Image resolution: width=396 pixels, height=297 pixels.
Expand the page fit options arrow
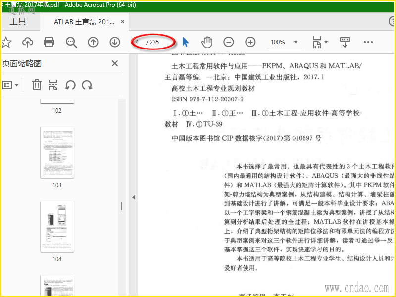(326, 42)
